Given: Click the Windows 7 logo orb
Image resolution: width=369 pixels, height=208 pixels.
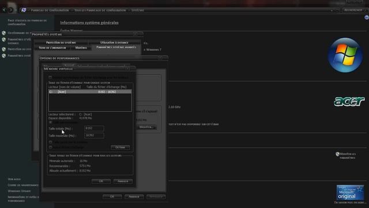Looking at the screenshot, I should pos(345,55).
